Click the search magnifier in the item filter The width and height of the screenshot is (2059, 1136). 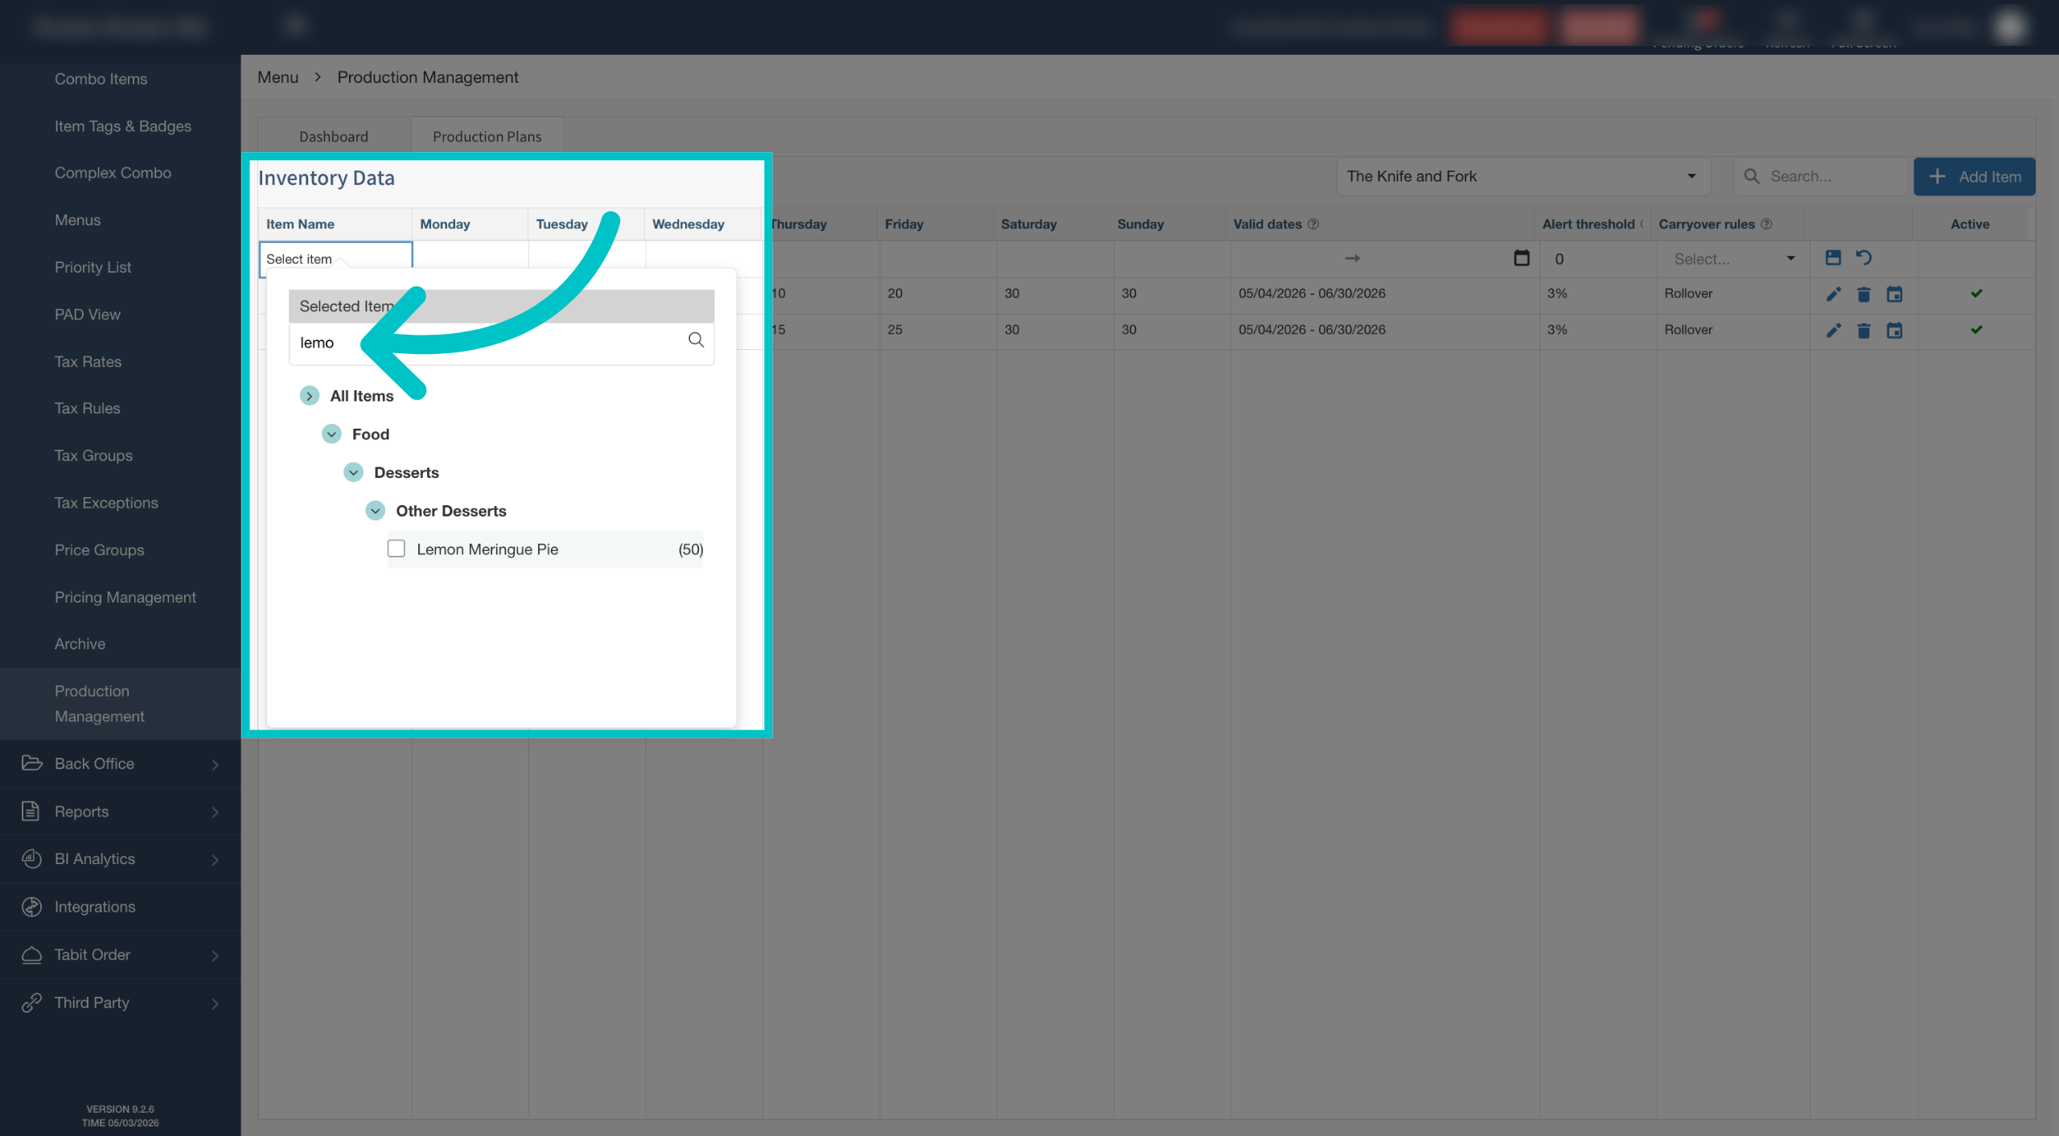coord(696,340)
